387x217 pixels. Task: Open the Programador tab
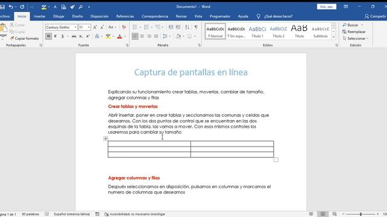click(220, 16)
